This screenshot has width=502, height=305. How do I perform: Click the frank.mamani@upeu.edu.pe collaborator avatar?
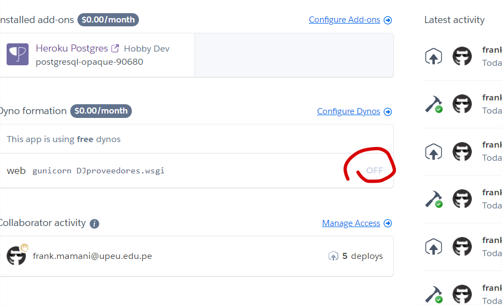[x=16, y=256]
